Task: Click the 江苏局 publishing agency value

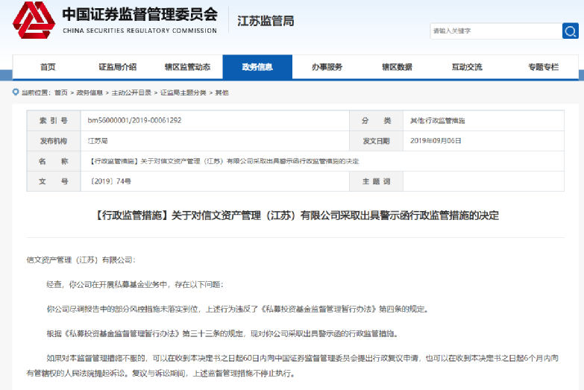Action: pyautogui.click(x=98, y=141)
